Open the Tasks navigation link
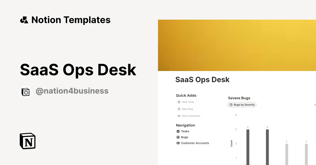The image size is (316, 165). click(185, 131)
